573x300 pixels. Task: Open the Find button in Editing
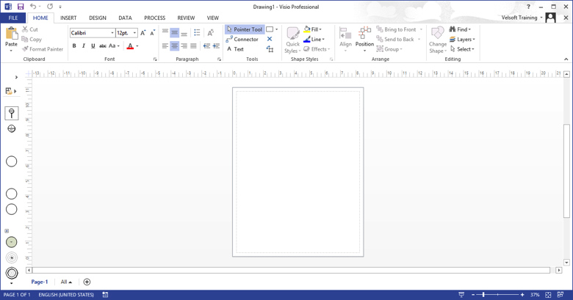[460, 29]
